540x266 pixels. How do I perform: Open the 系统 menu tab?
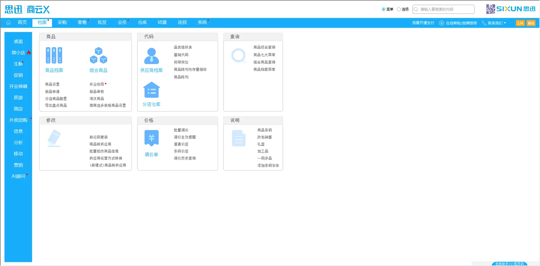(202, 23)
